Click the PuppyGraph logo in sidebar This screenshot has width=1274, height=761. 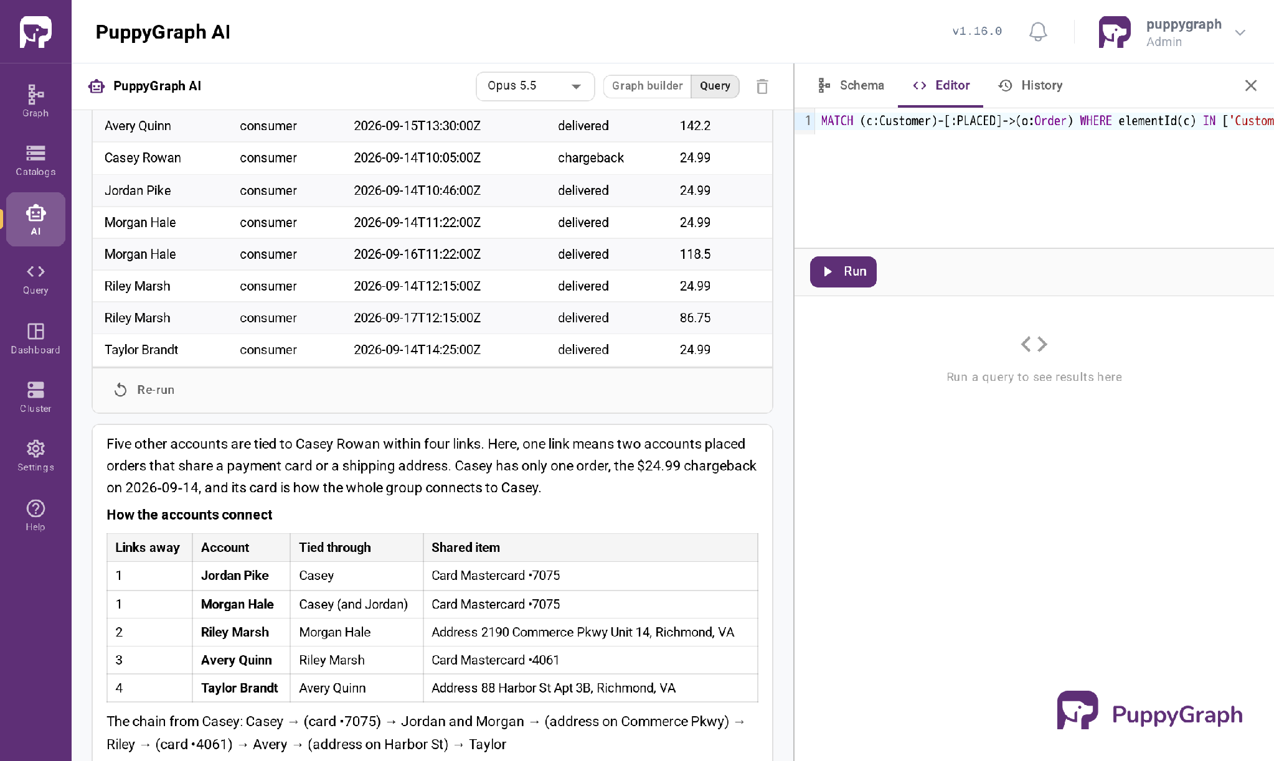35,32
